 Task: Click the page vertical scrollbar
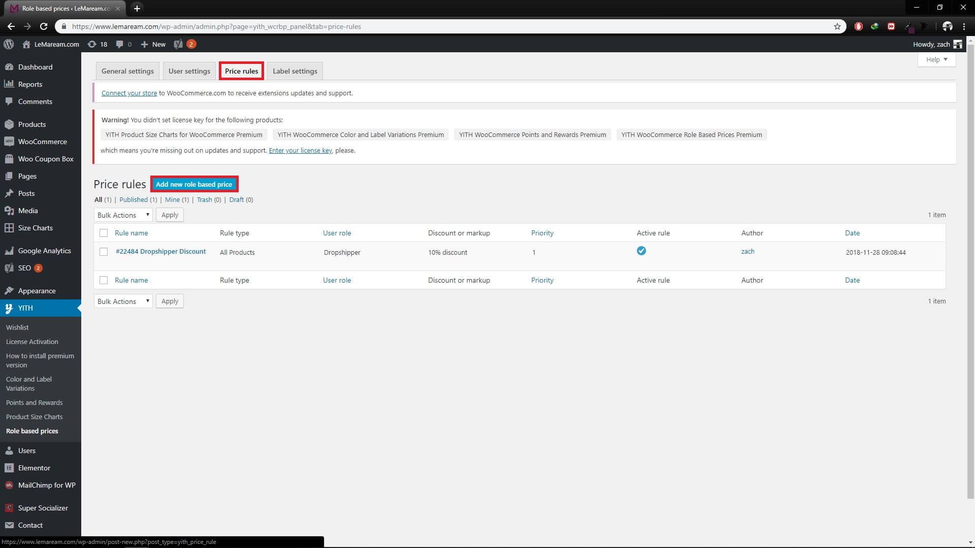click(x=970, y=271)
